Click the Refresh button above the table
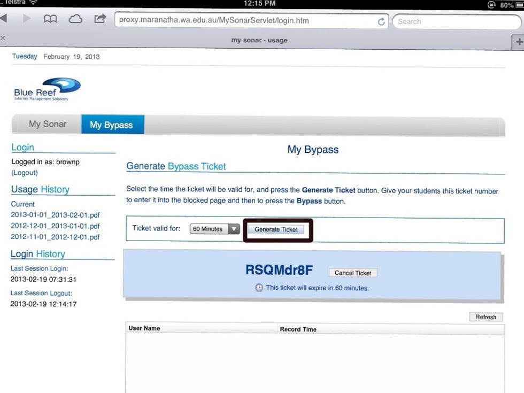The width and height of the screenshot is (524, 393). pyautogui.click(x=486, y=317)
